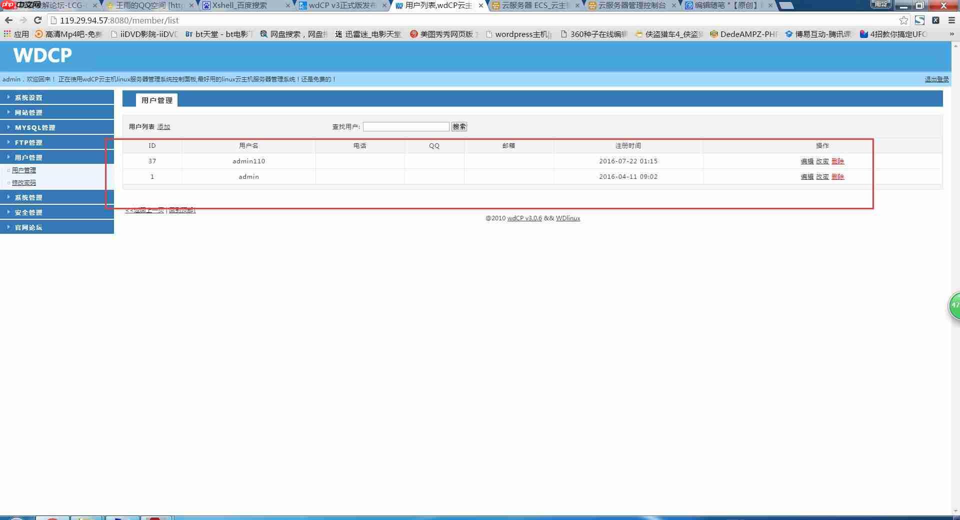
Task: Reload the page with the refresh icon
Action: tap(38, 20)
